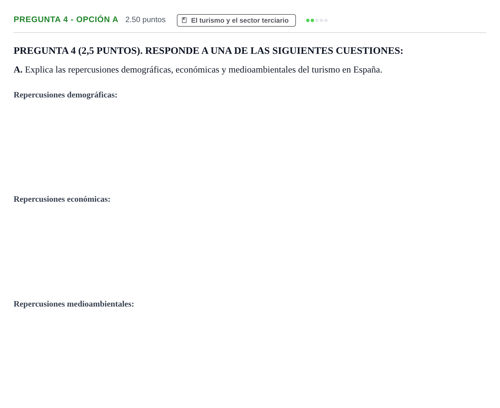Viewport: 500px width, 408px height.
Task: Click the 'Repercusiones medioambientales:' heading
Action: [74, 304]
